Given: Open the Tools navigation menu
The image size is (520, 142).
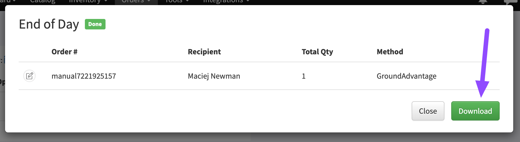Looking at the screenshot, I should pyautogui.click(x=177, y=1).
